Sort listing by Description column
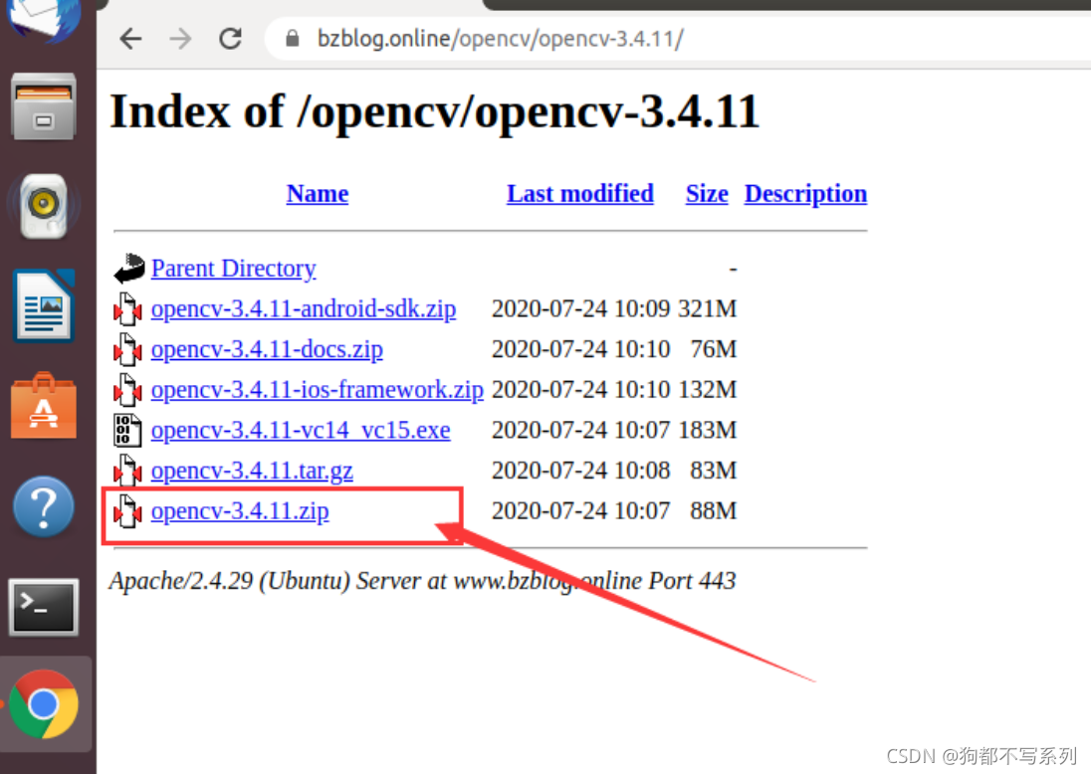Viewport: 1091px width, 774px height. [805, 194]
